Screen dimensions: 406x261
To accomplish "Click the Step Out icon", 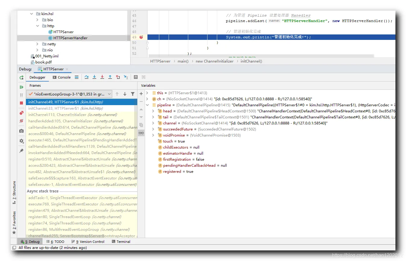I will 110,77.
